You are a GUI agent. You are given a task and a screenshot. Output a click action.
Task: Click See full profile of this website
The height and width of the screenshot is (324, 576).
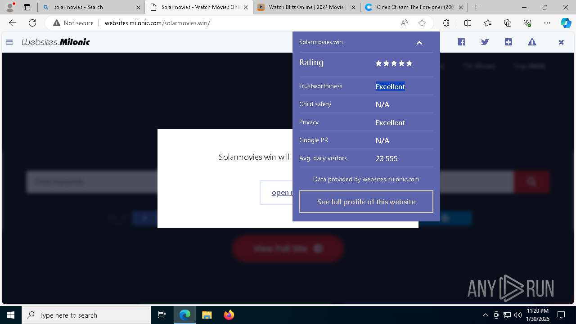point(366,202)
